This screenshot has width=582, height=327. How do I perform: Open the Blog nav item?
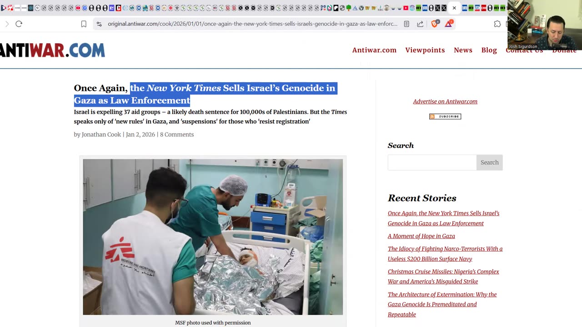pos(489,50)
